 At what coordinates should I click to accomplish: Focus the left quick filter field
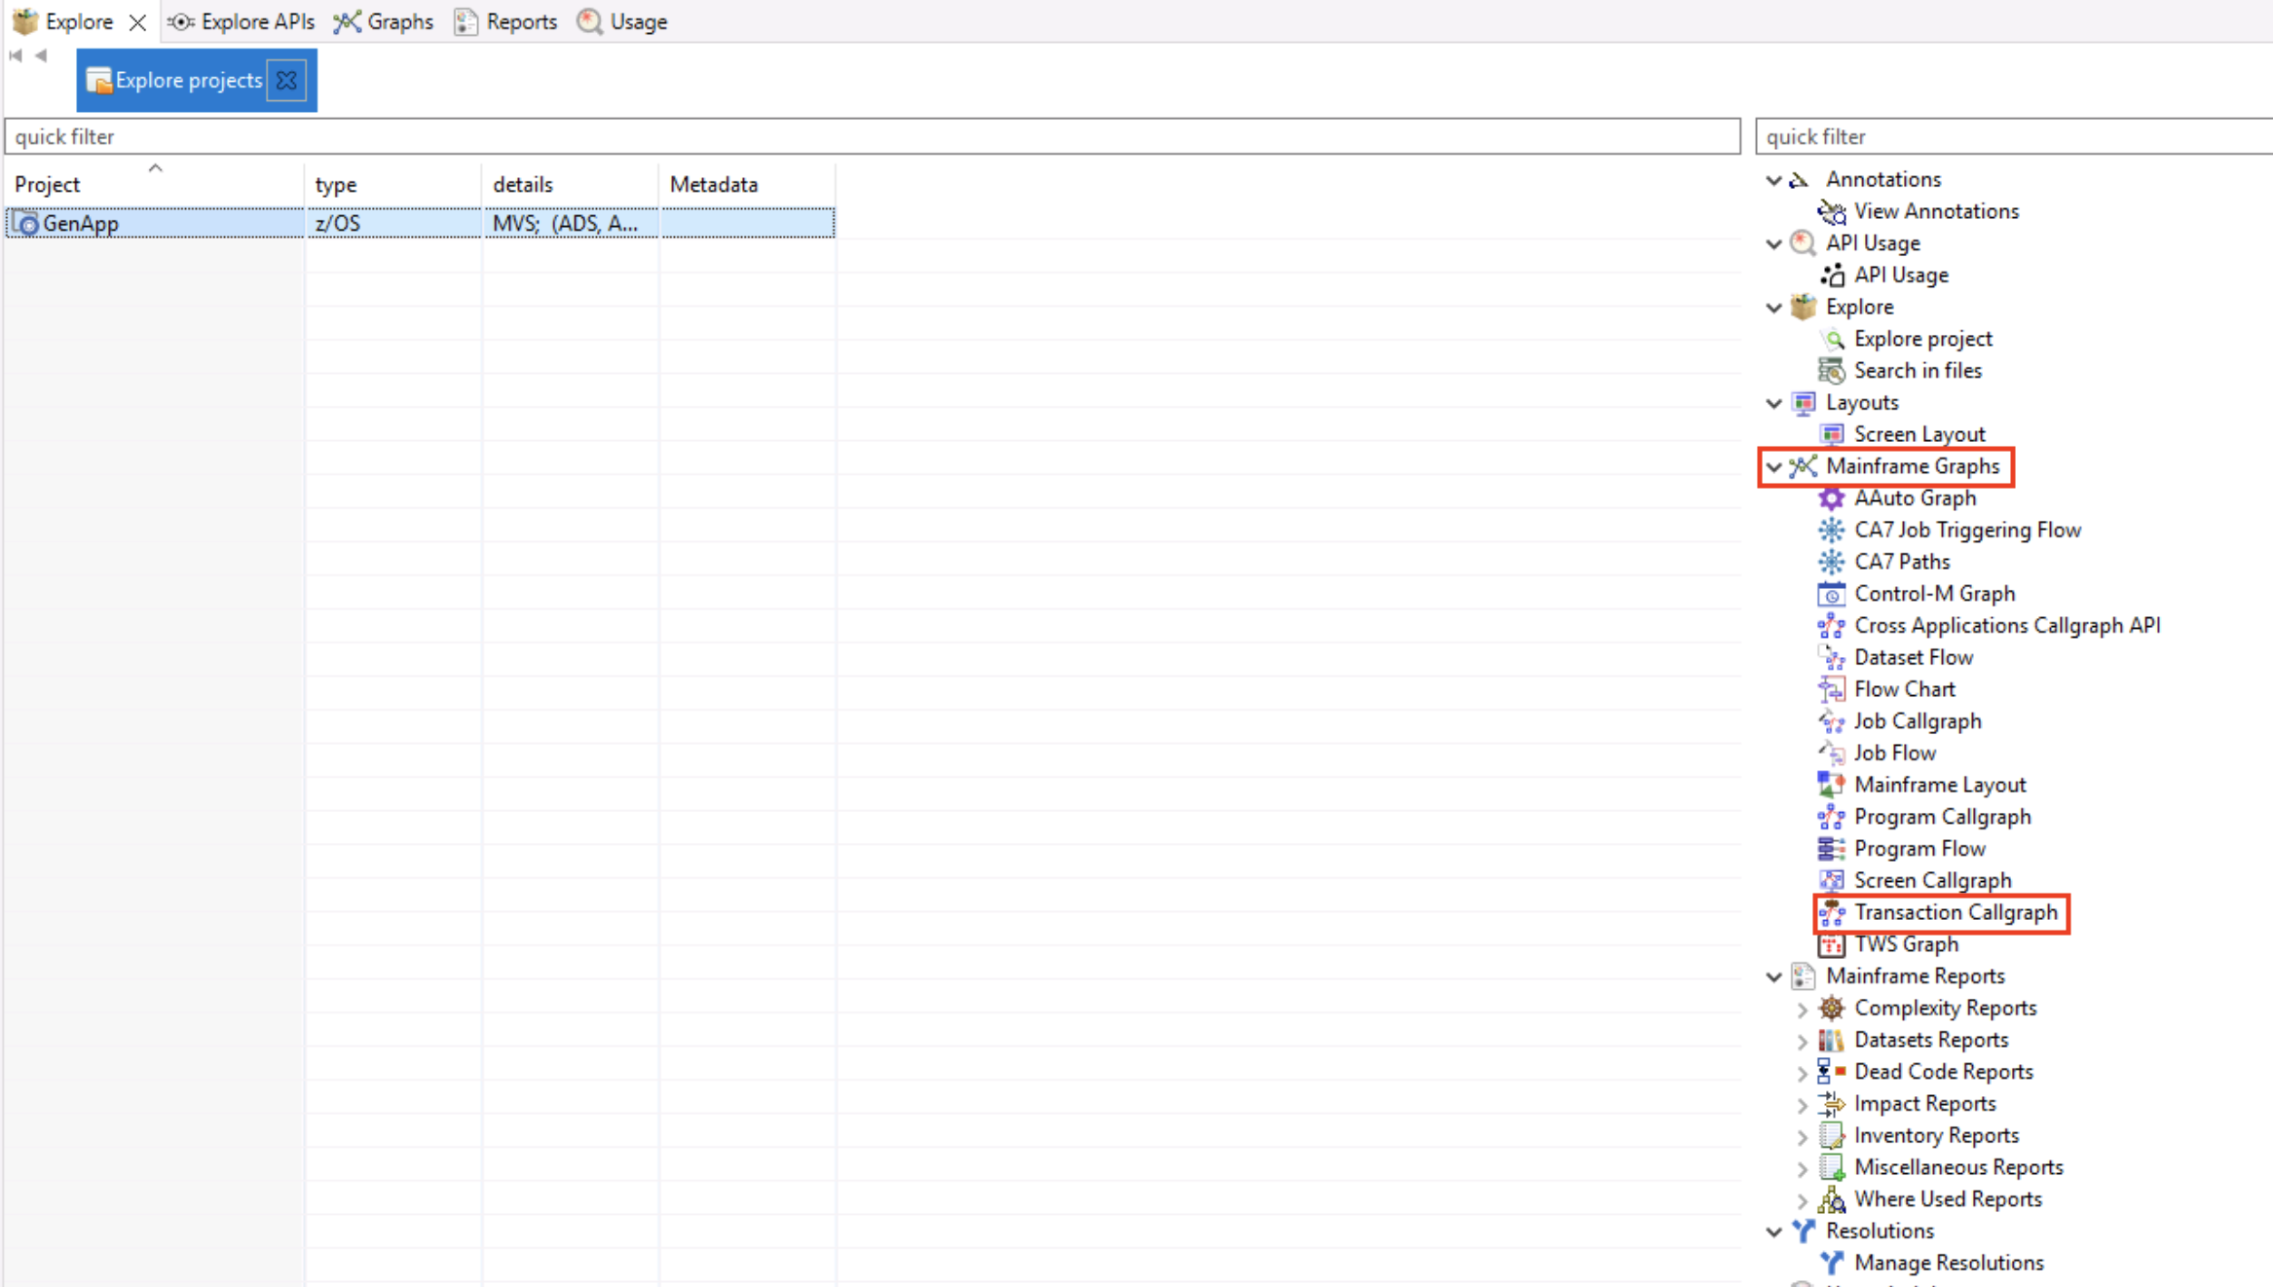pos(872,136)
